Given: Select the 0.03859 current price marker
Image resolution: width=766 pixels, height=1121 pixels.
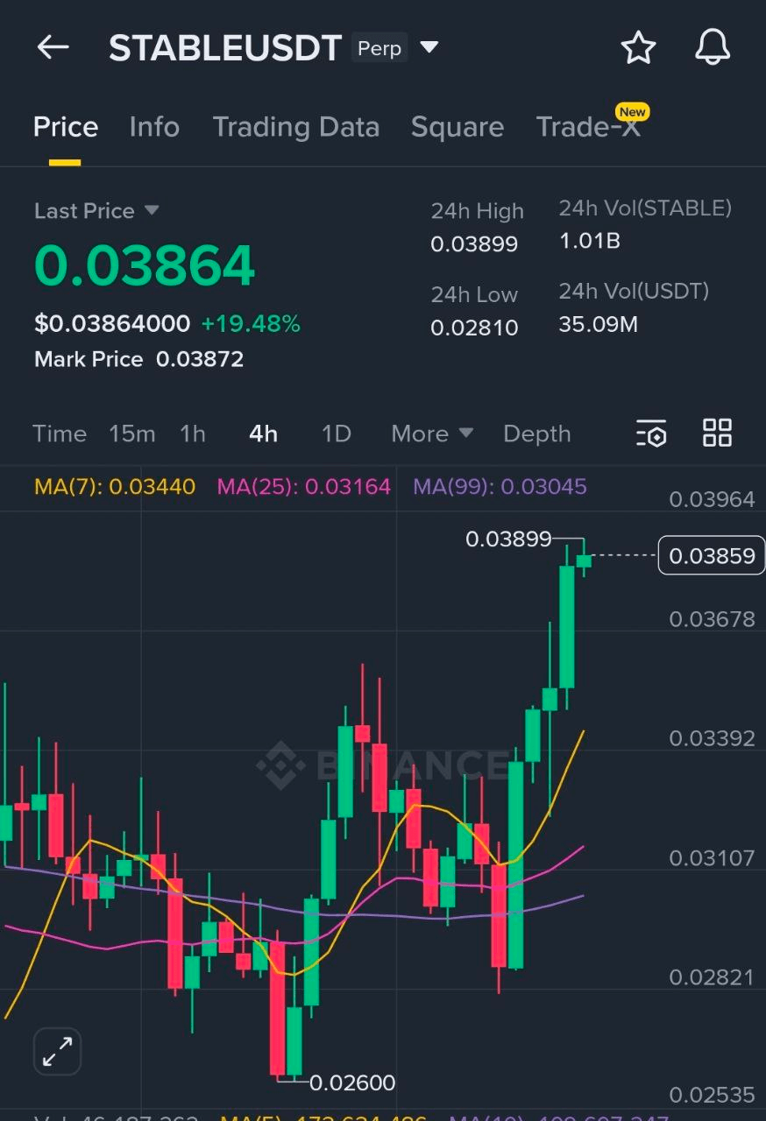Looking at the screenshot, I should coord(711,554).
